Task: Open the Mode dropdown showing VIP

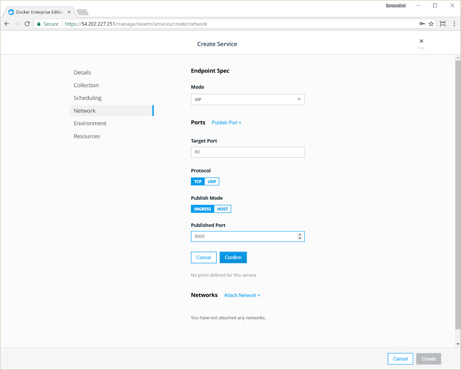Action: (247, 100)
